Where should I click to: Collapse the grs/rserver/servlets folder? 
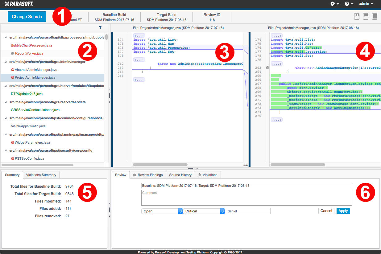tap(6, 102)
